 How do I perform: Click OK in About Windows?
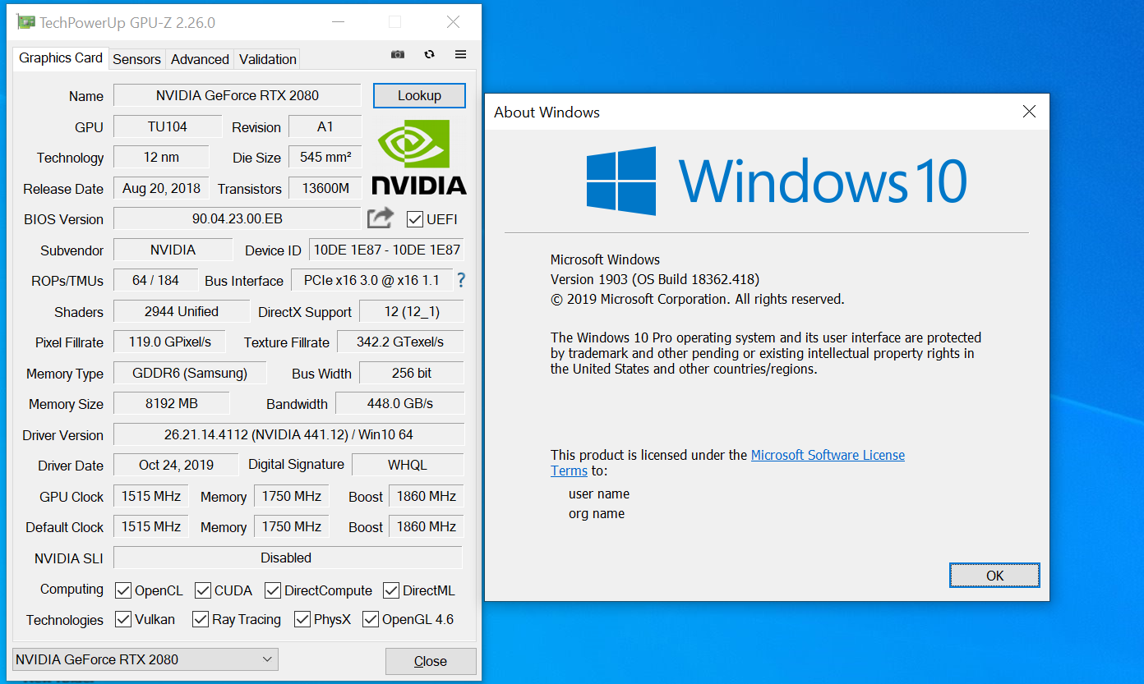click(994, 575)
